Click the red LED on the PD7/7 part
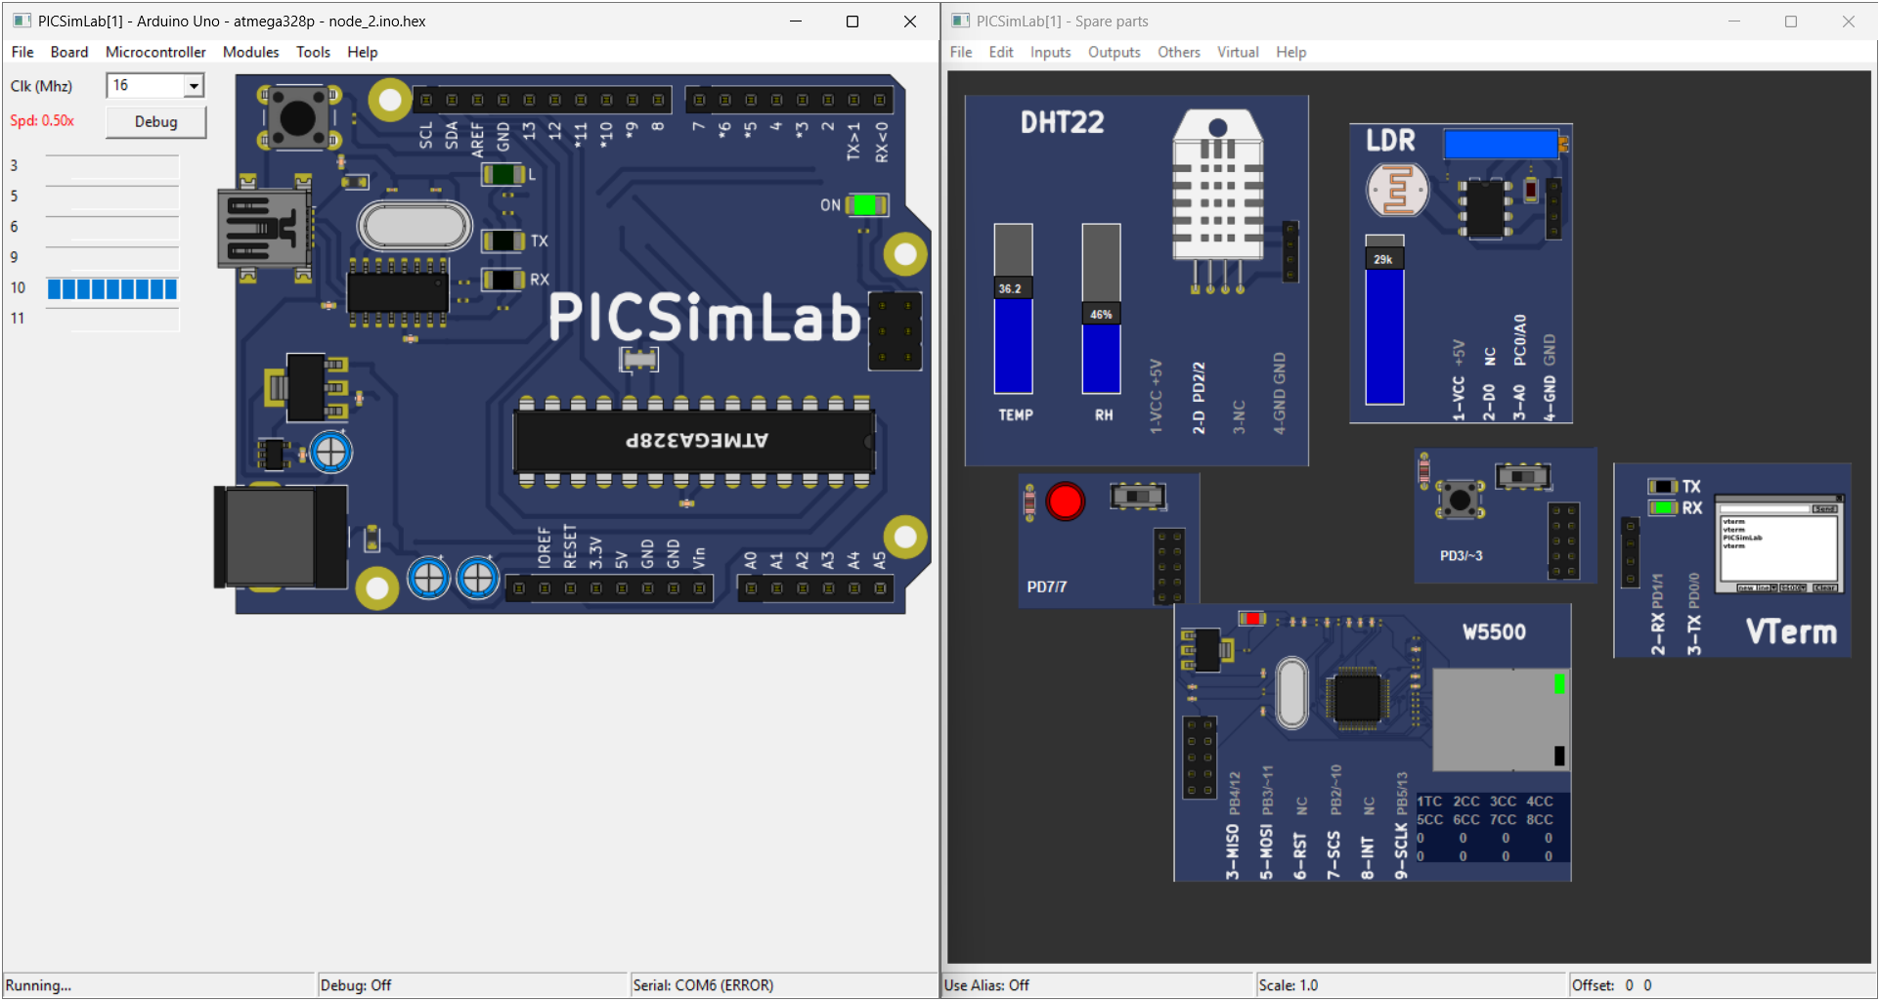The height and width of the screenshot is (1001, 1880). (x=1066, y=501)
